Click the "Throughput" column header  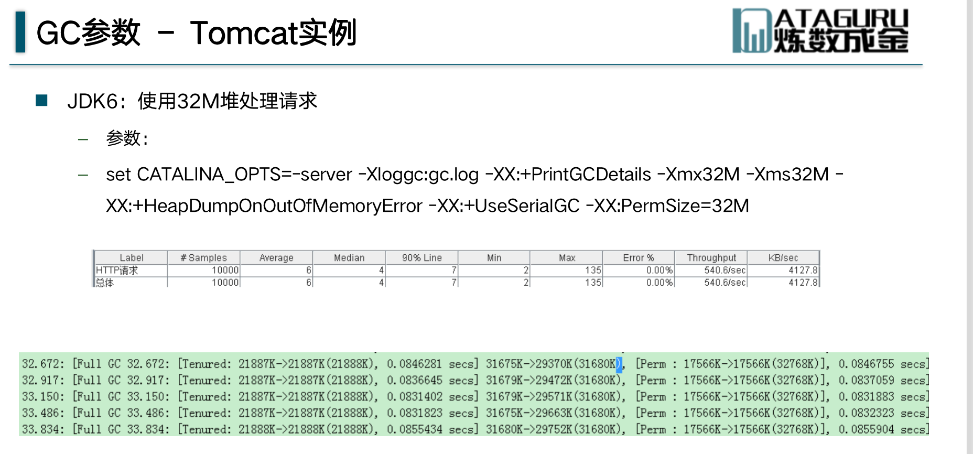(711, 257)
